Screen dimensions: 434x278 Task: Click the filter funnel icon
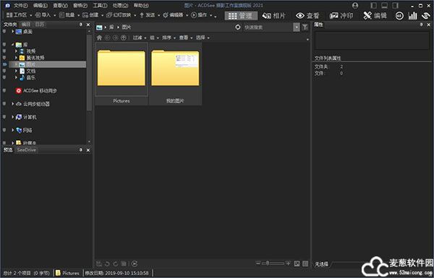[305, 27]
